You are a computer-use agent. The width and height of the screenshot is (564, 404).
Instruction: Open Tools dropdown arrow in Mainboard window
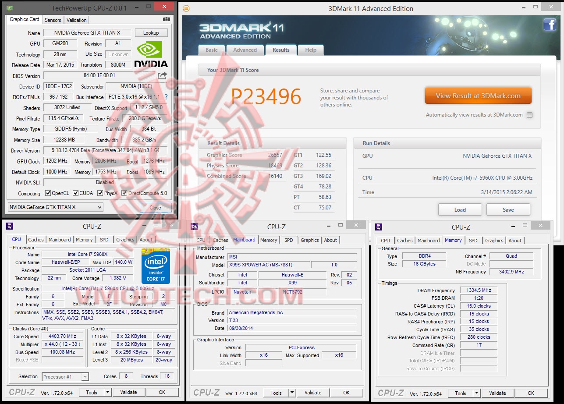(292, 393)
